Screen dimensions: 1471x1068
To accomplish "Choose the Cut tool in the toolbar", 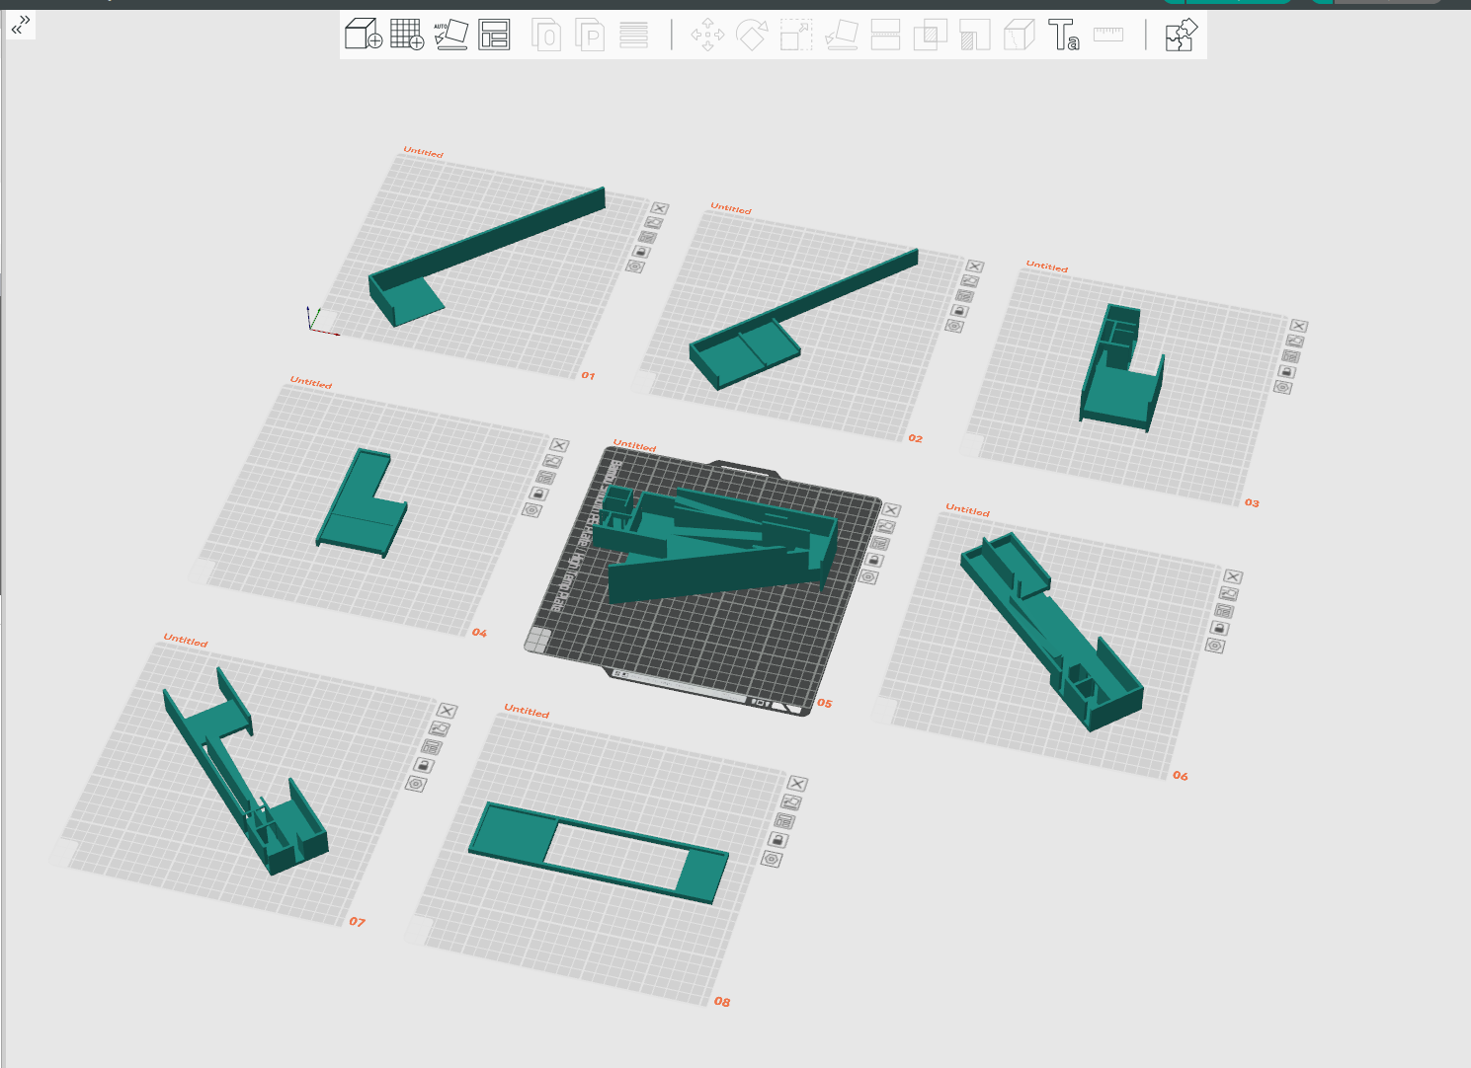I will coord(885,36).
